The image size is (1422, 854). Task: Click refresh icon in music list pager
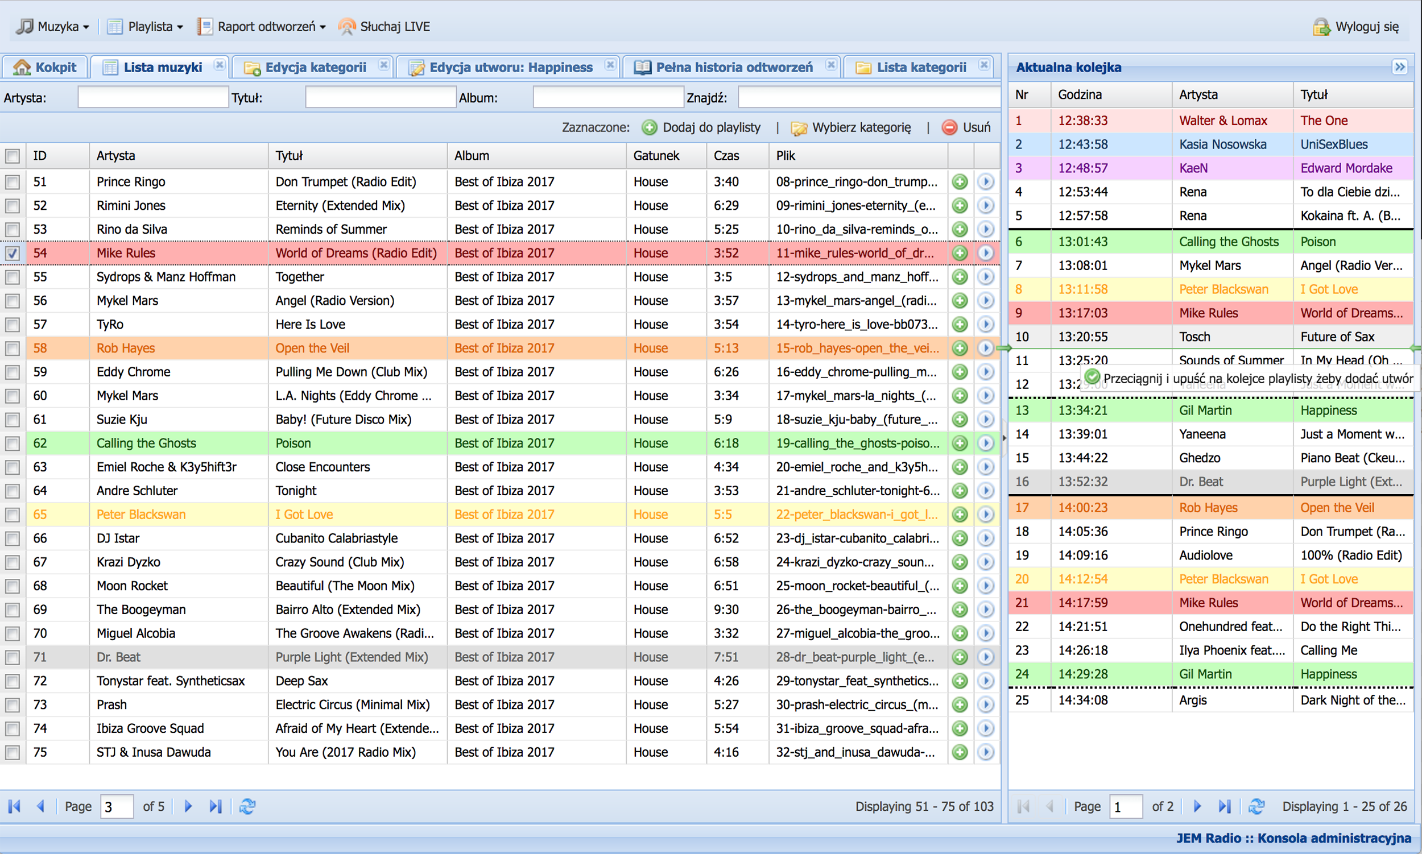[x=247, y=806]
